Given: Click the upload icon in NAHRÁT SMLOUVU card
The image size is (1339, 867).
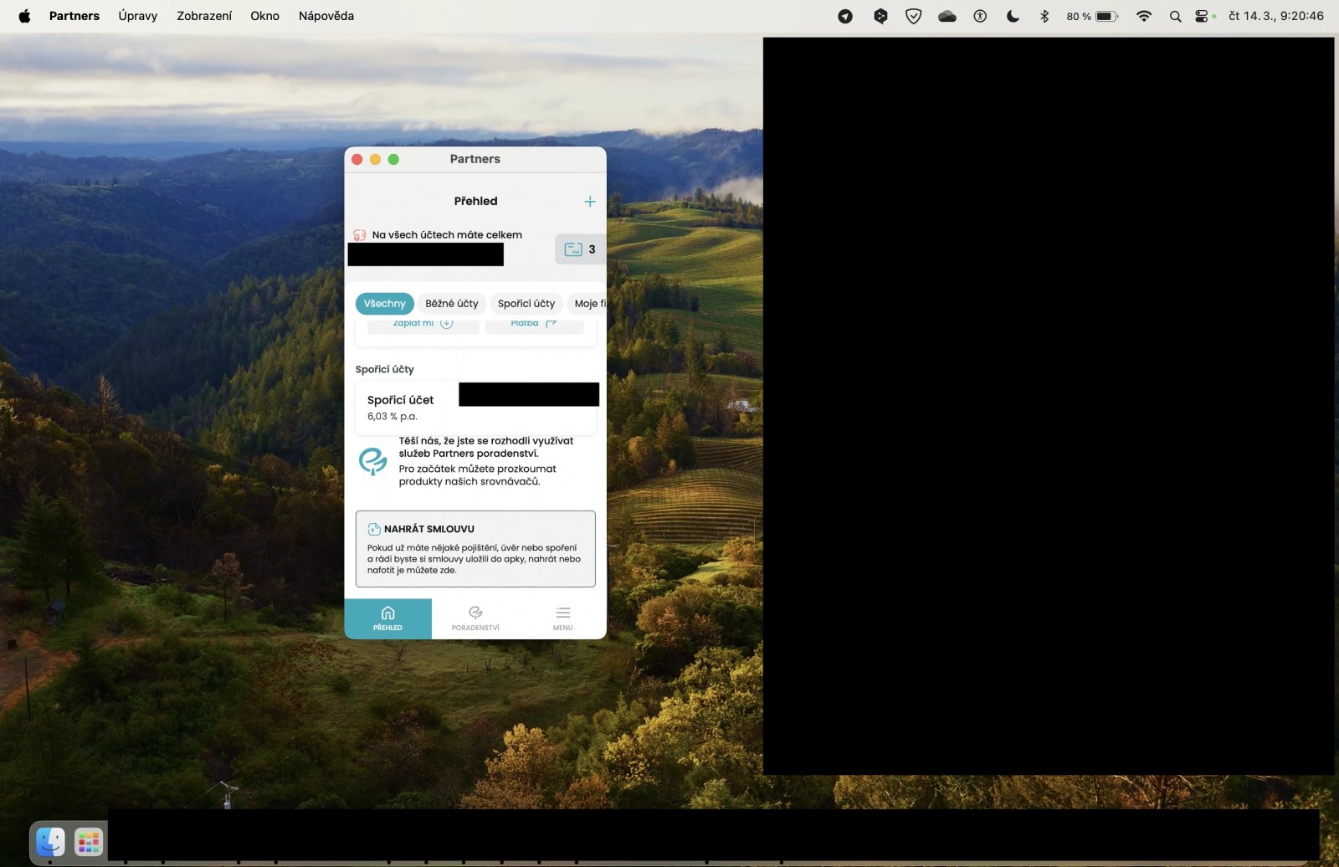Looking at the screenshot, I should click(x=374, y=528).
